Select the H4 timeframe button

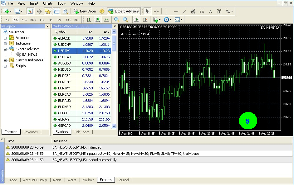coord(51,20)
